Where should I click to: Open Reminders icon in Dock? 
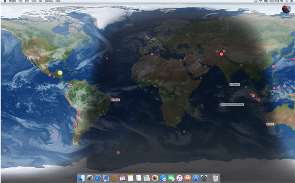[139, 178]
